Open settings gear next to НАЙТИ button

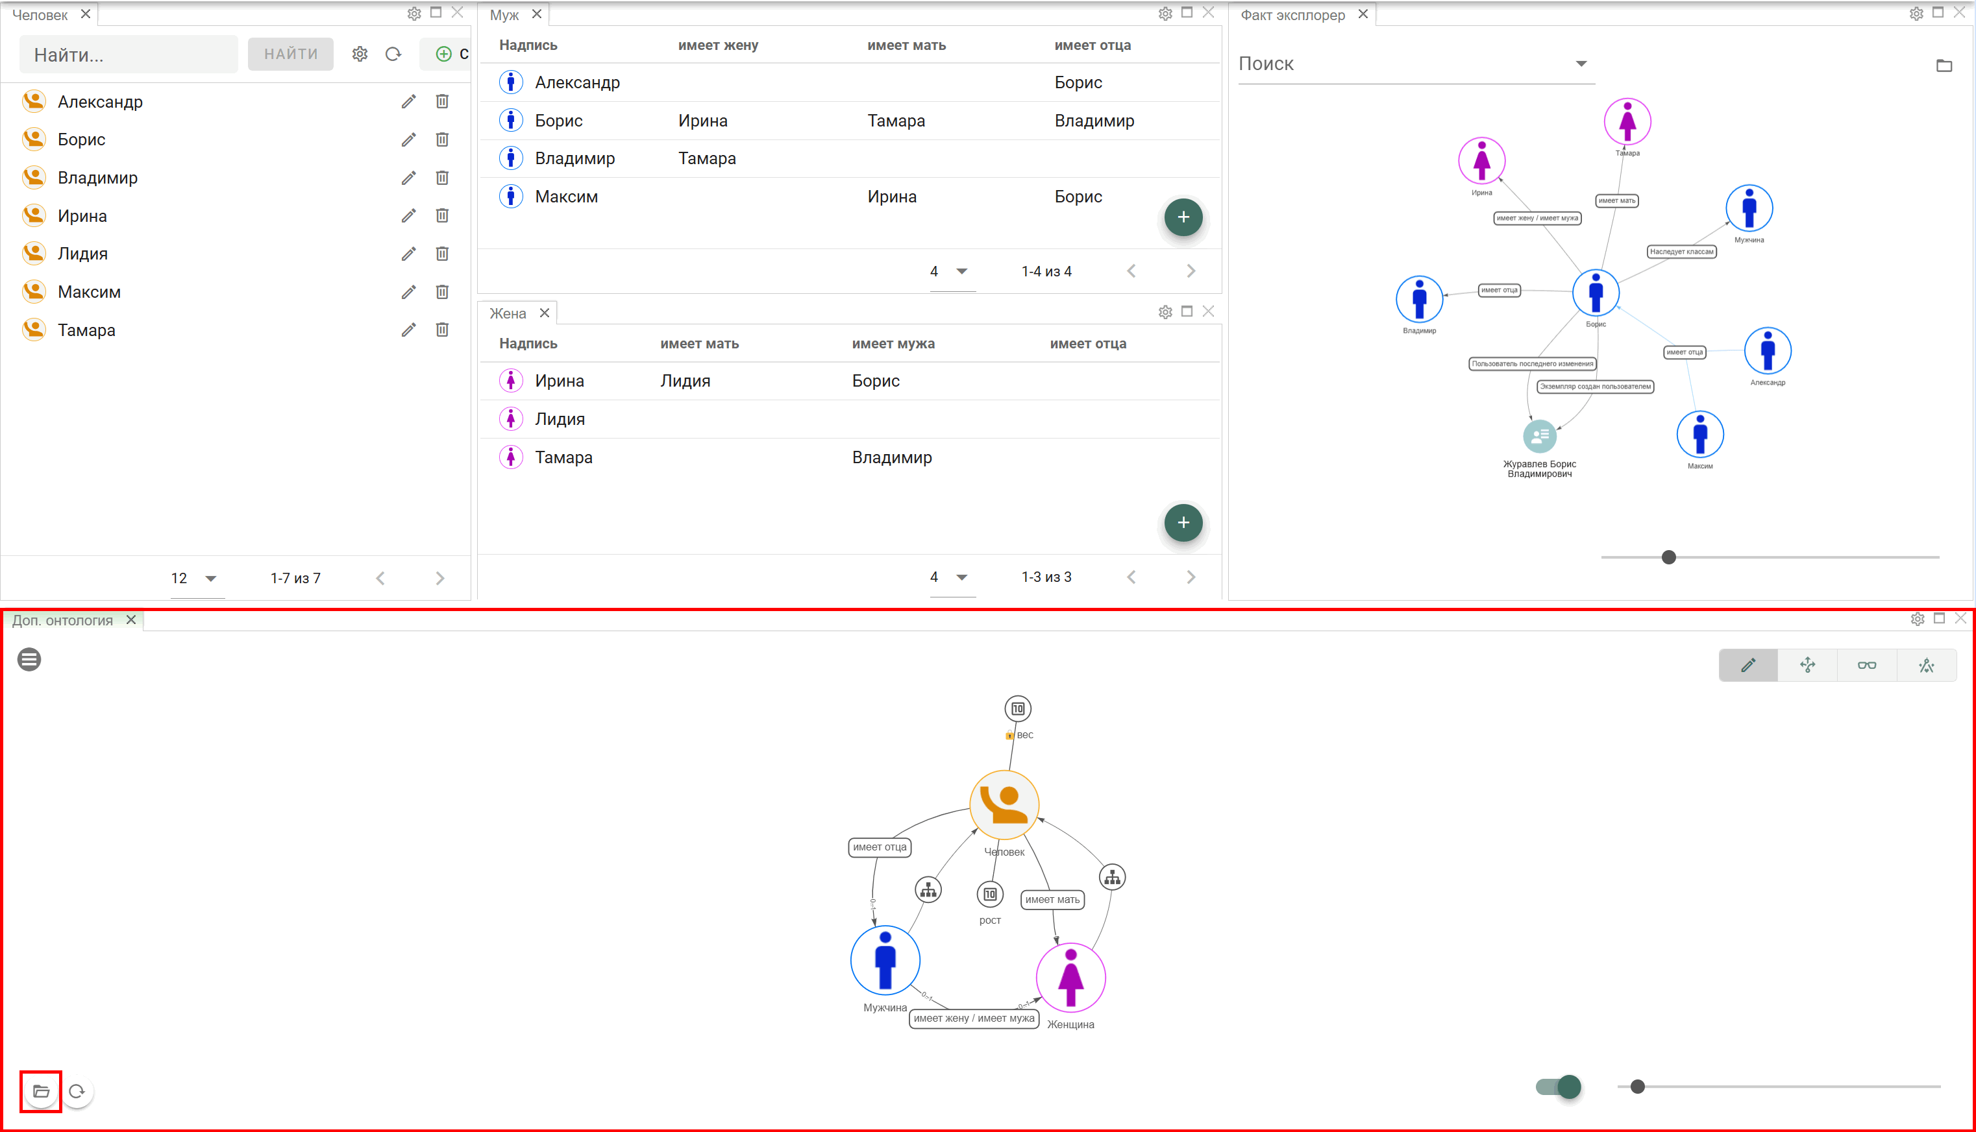coord(360,54)
